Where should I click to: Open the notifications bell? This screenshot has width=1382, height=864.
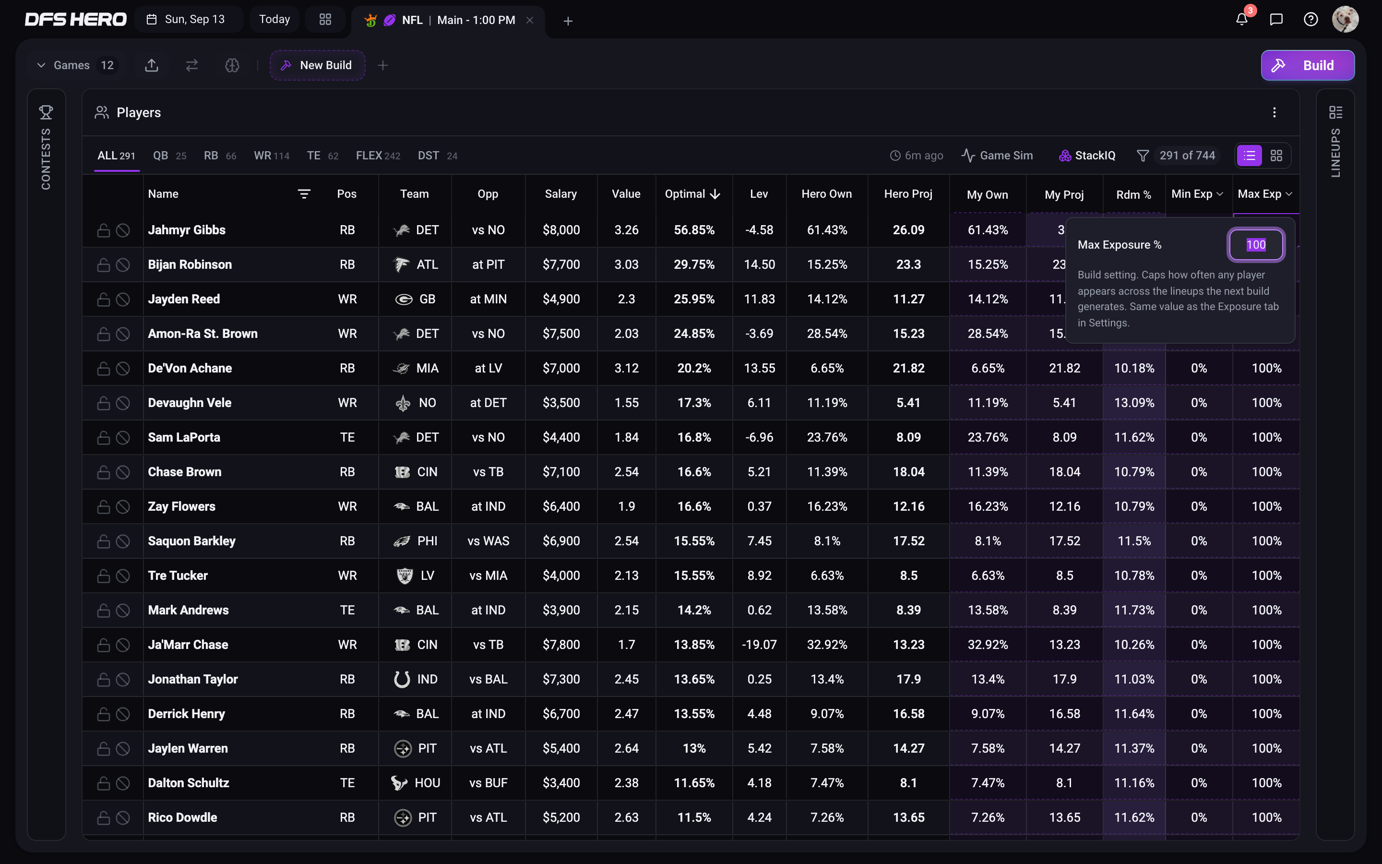(1241, 19)
